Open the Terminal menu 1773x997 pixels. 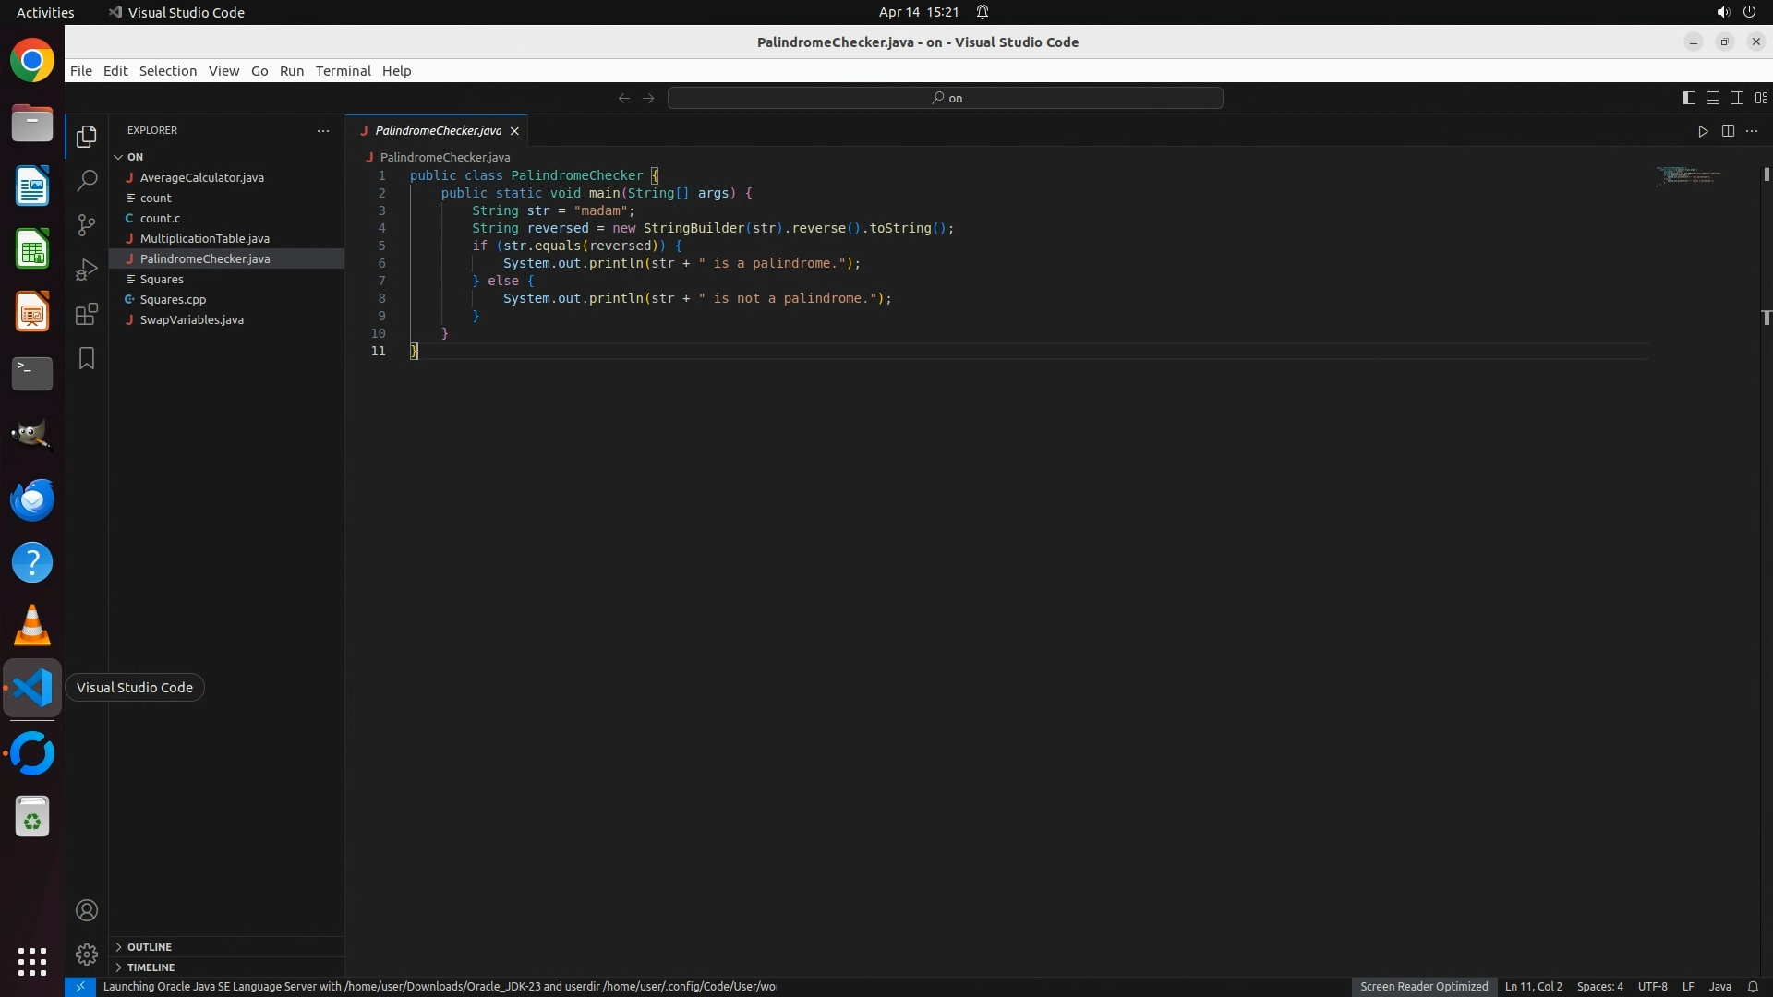click(x=343, y=71)
